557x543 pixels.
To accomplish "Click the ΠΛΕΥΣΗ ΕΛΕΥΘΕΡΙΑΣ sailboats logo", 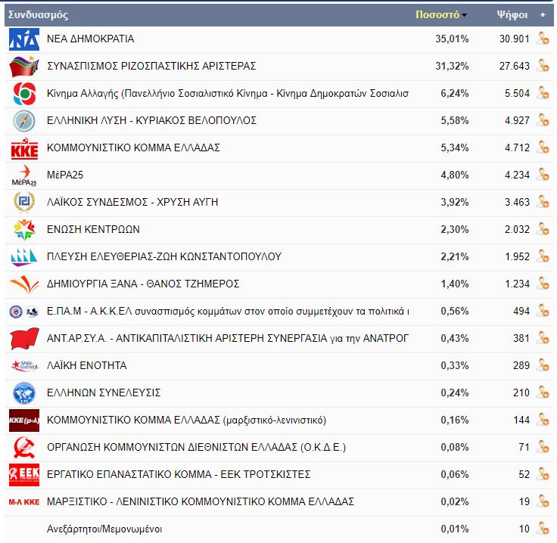I will [x=24, y=257].
